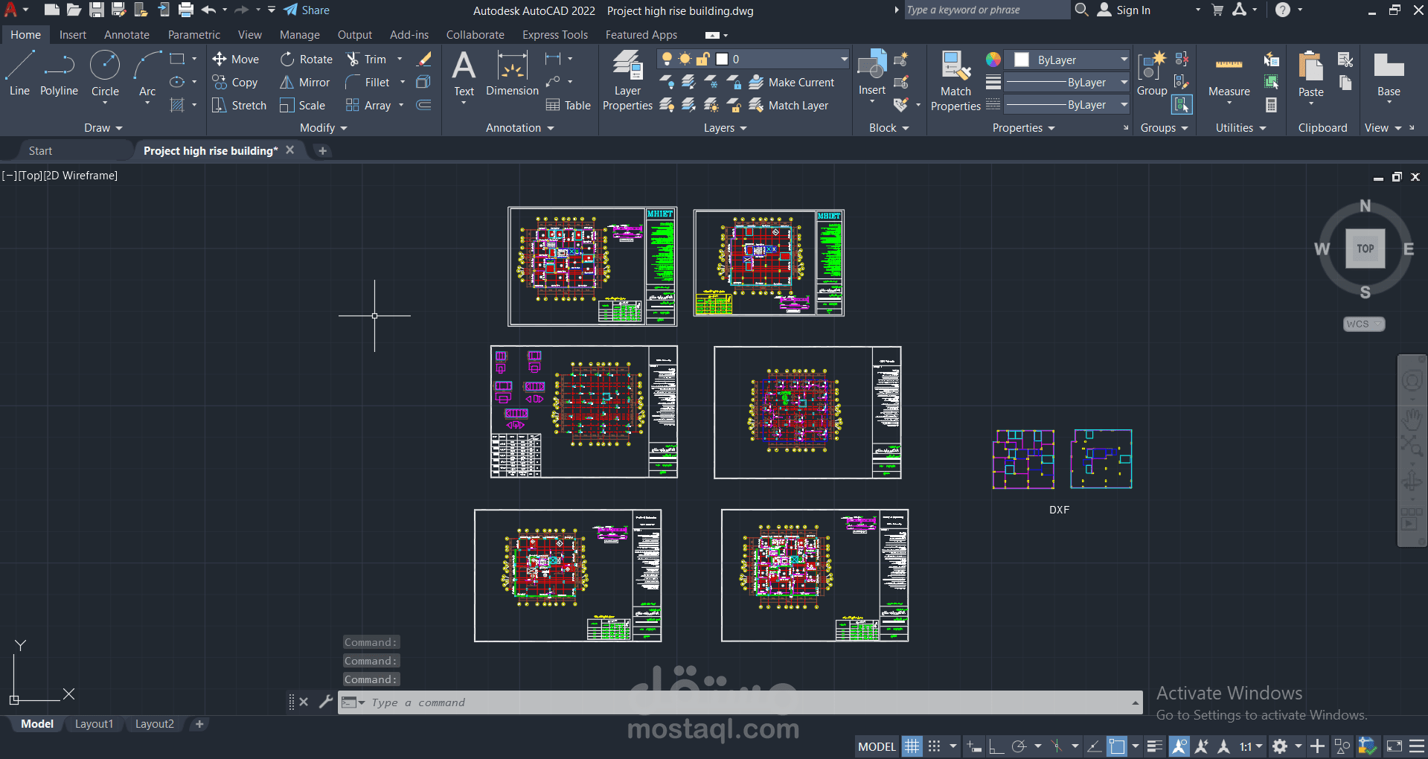Select the Offset tool in Modify panel

click(x=423, y=105)
